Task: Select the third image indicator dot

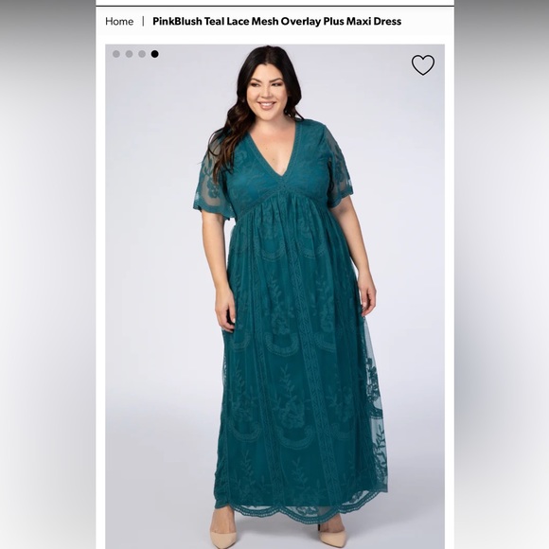Action: coord(142,54)
